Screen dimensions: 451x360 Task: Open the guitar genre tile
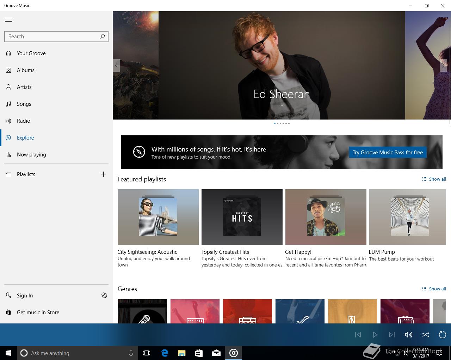300,311
